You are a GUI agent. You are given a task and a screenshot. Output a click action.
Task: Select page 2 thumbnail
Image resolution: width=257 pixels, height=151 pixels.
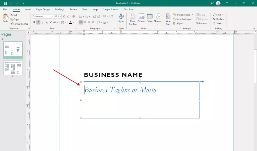13,68
